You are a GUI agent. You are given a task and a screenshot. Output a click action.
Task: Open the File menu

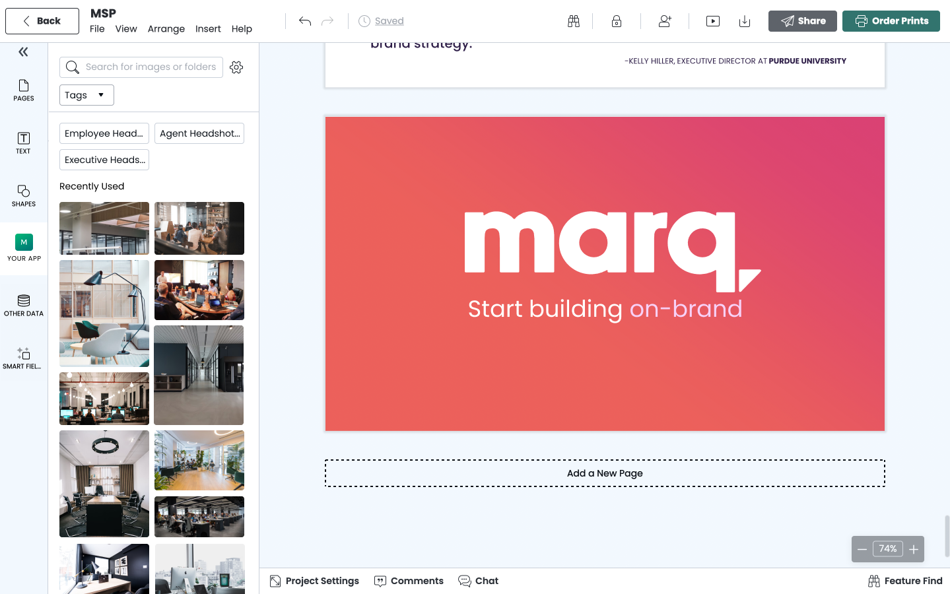click(97, 29)
